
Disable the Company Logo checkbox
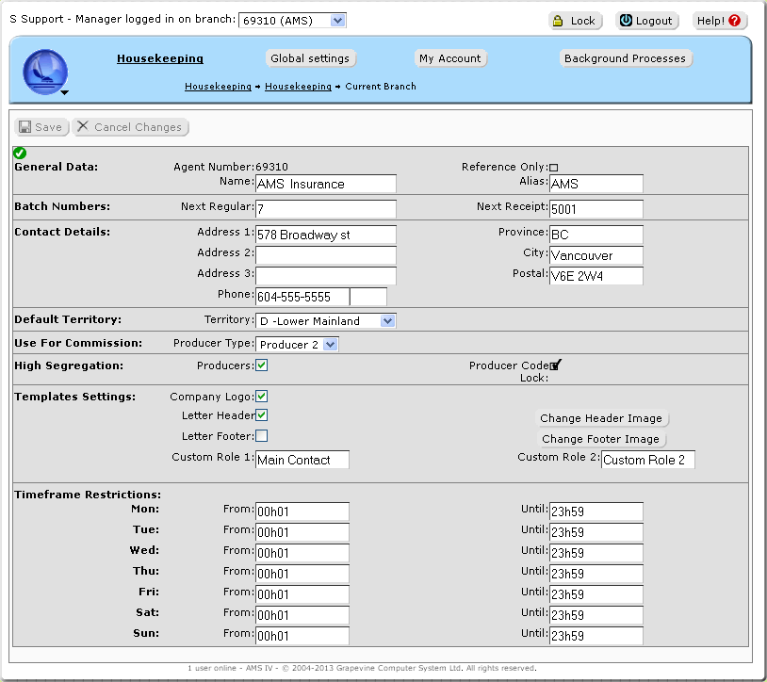pyautogui.click(x=262, y=397)
